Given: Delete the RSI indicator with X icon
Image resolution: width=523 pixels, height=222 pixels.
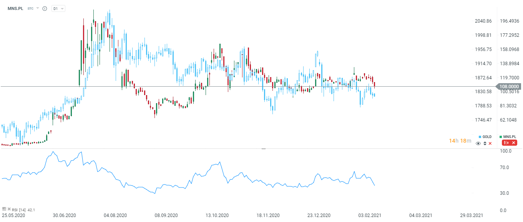Looking at the screenshot, I should [x=9, y=209].
